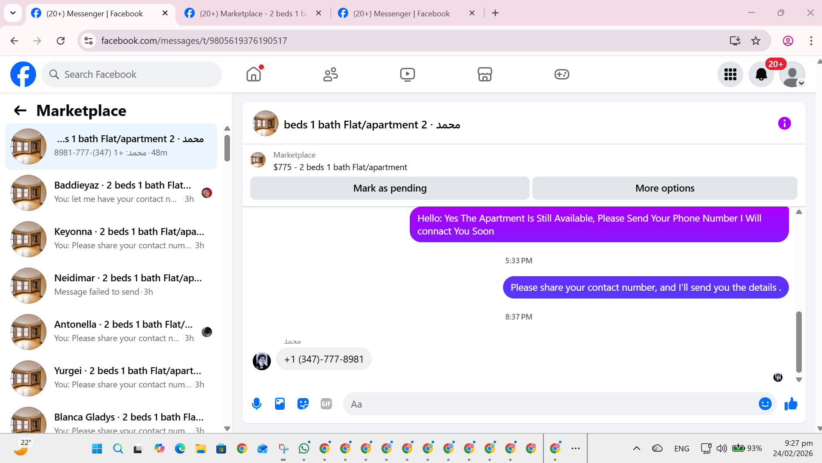The image size is (822, 463).
Task: View site information icon in address bar
Action: coord(89,41)
